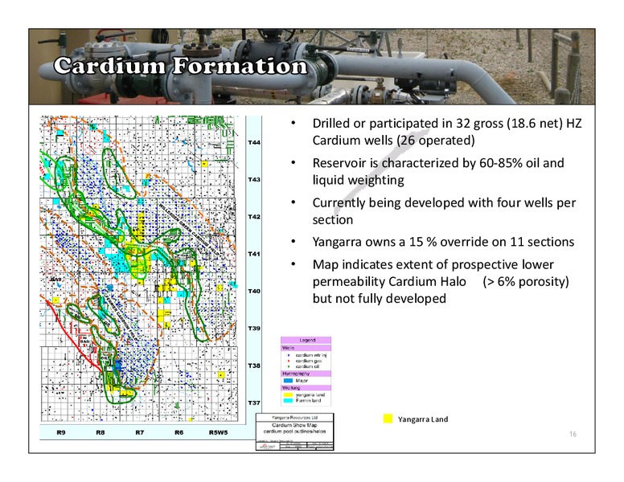Image resolution: width=624 pixels, height=482 pixels.
Task: Click the slide title "Cardium Formation"
Action: pos(180,65)
